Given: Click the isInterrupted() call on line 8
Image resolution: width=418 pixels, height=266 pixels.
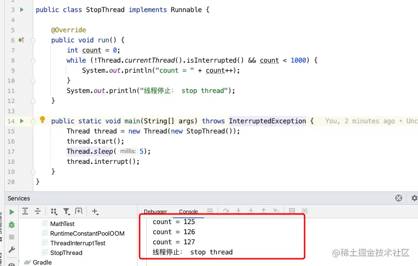Looking at the screenshot, I should (215, 60).
